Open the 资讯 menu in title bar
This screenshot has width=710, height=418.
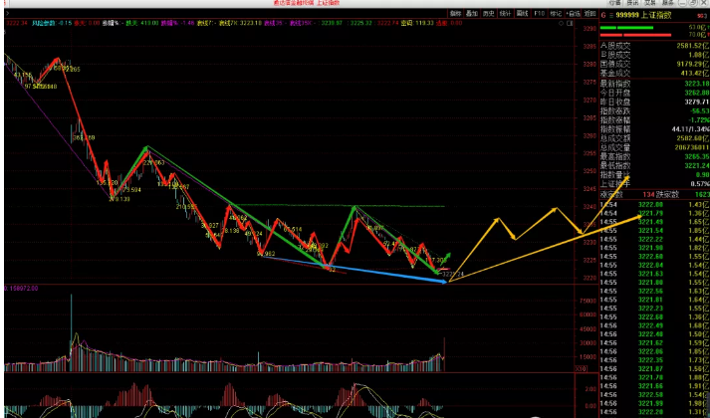632,3
